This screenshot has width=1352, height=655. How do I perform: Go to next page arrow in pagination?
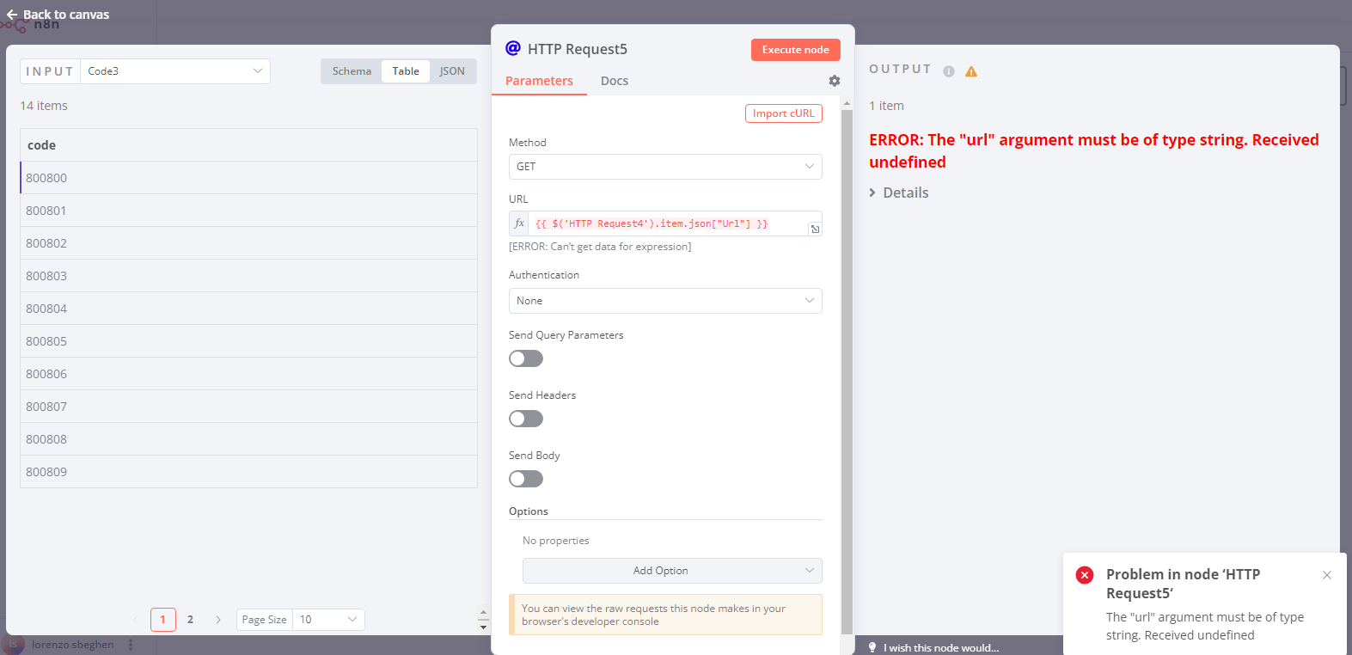pyautogui.click(x=218, y=620)
